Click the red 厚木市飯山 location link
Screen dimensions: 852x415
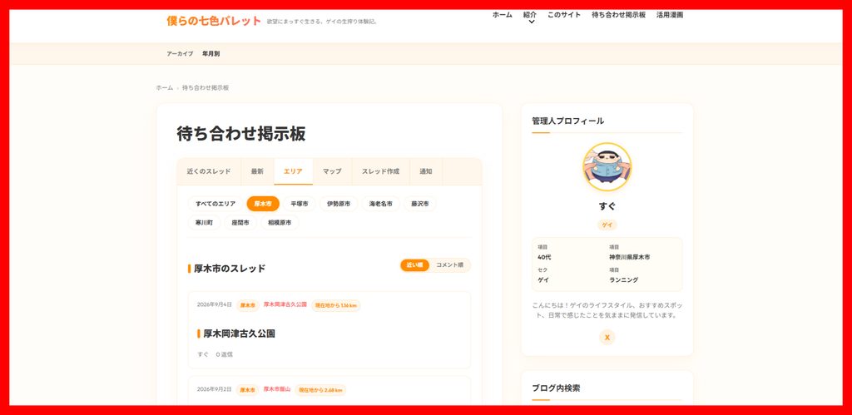tap(277, 389)
